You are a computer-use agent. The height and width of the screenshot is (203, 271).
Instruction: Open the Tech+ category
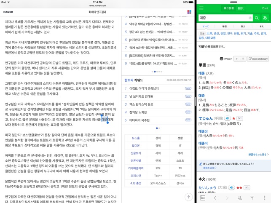pyautogui.click(x=158, y=176)
